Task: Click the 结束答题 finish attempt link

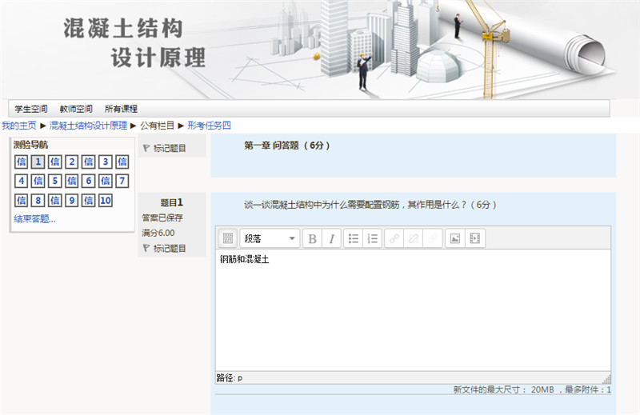Action: click(34, 219)
